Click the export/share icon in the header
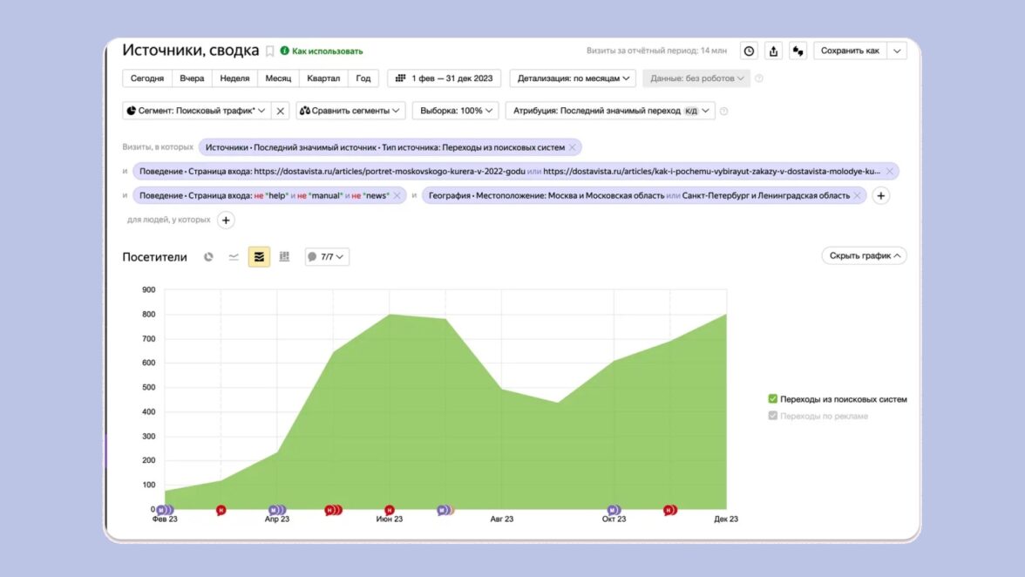Screen dimensions: 1025x577 (773, 51)
